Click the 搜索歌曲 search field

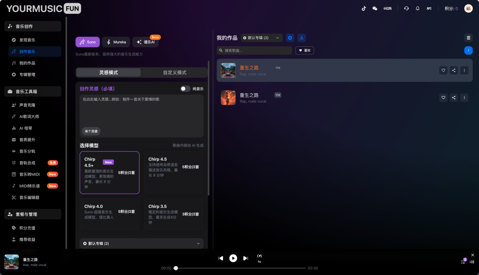coord(255,51)
